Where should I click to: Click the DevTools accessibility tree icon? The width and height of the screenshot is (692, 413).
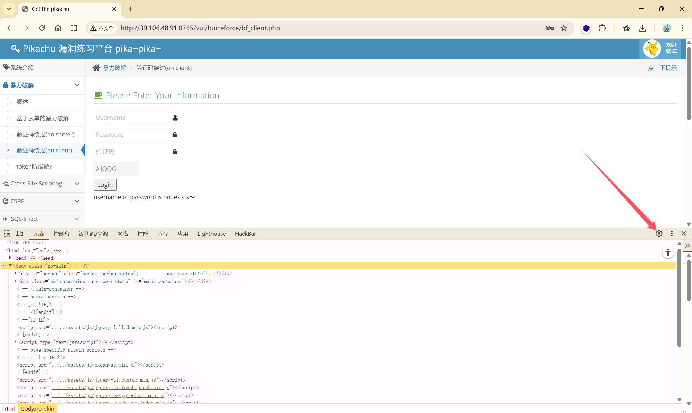[x=668, y=253]
